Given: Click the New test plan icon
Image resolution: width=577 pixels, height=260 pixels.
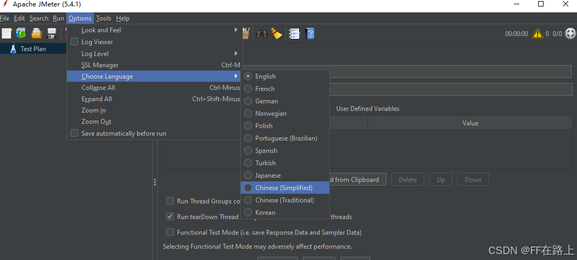Looking at the screenshot, I should [x=6, y=33].
